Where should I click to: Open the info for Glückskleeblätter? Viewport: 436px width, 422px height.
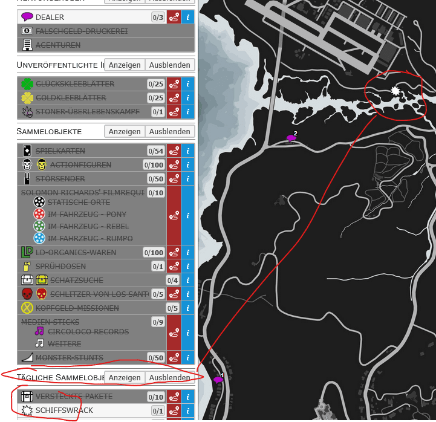187,84
